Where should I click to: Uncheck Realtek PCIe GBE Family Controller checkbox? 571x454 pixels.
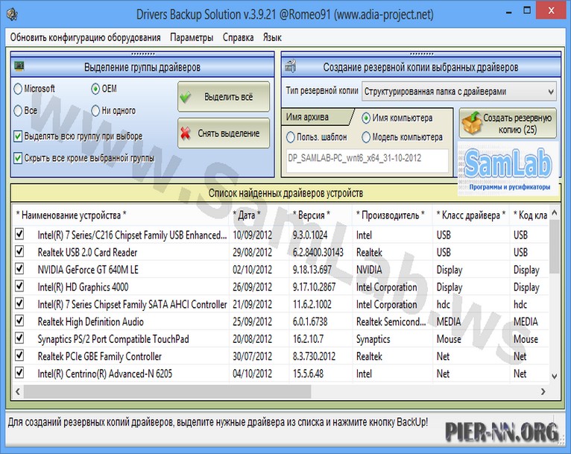19,356
